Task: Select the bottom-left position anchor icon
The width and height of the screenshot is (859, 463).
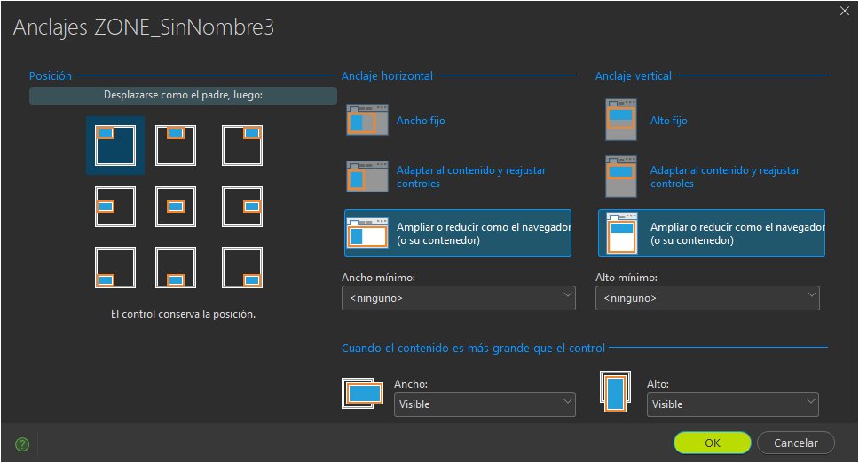Action: (x=115, y=268)
